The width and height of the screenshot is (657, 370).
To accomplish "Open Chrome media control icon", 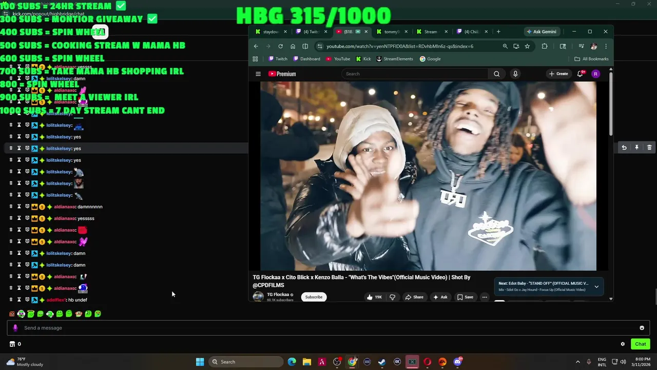I will tap(581, 46).
